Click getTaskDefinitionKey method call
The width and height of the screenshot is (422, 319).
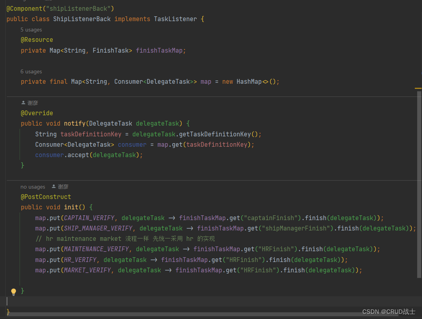(218, 134)
